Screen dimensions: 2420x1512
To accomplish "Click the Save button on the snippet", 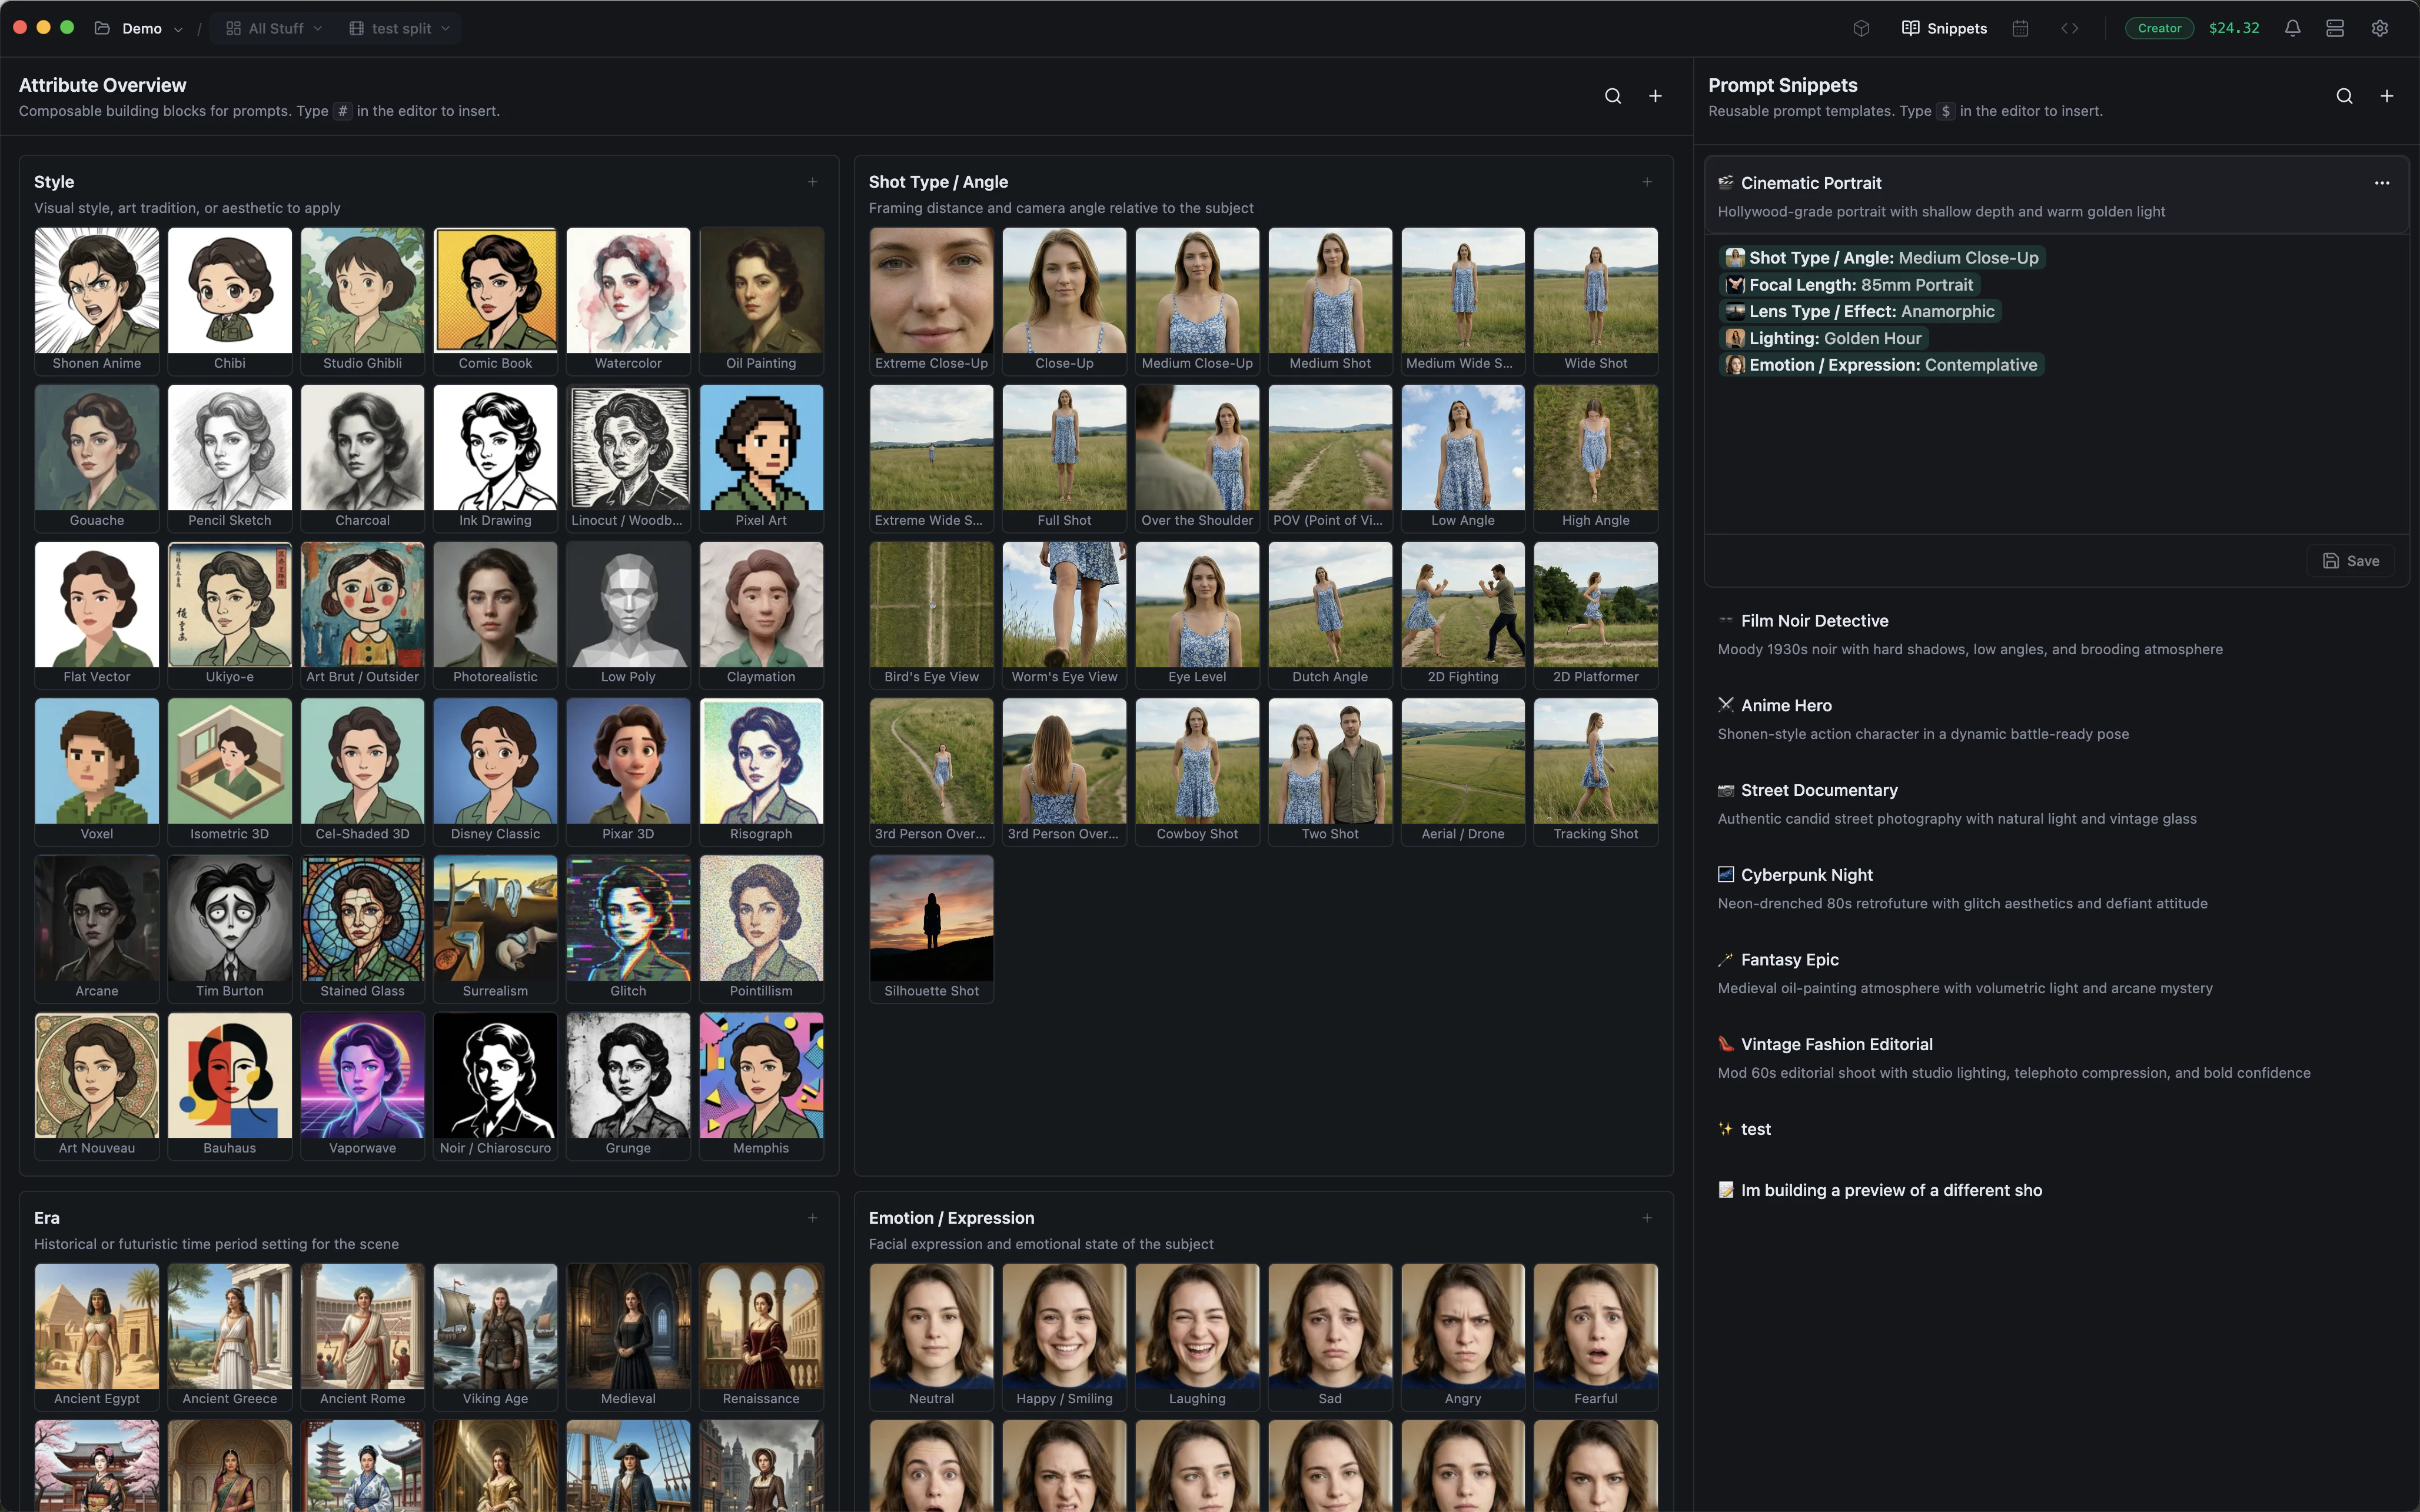I will pyautogui.click(x=2351, y=560).
